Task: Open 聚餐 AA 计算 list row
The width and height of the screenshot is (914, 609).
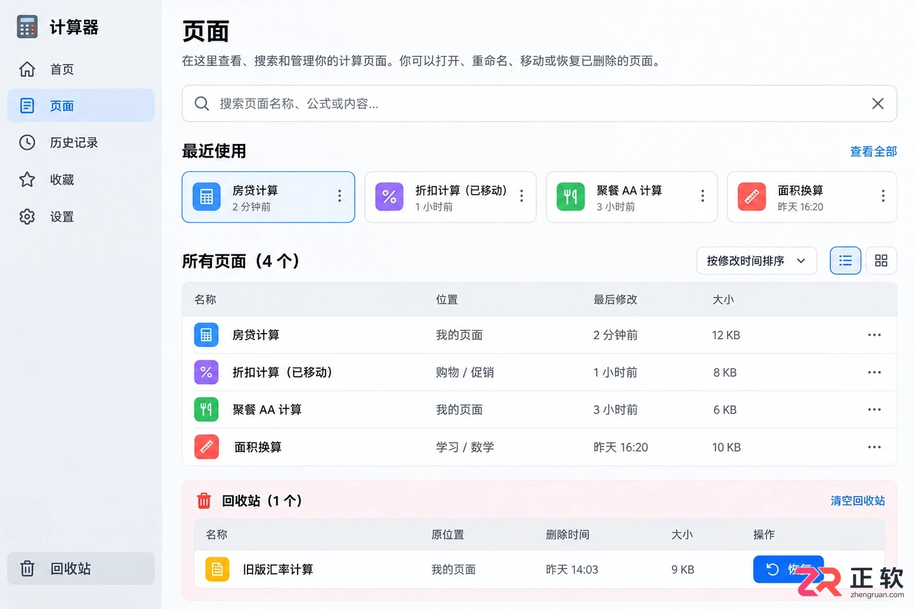Action: (539, 410)
